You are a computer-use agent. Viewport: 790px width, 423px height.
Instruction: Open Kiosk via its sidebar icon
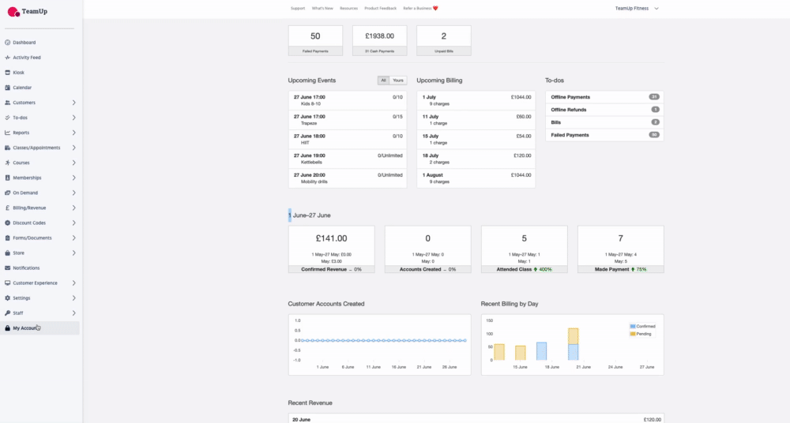click(x=7, y=73)
